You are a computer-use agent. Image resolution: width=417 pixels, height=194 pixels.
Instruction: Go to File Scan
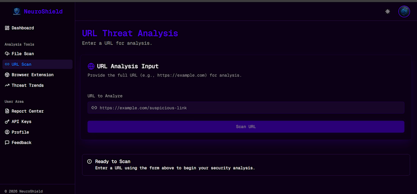pyautogui.click(x=38, y=54)
